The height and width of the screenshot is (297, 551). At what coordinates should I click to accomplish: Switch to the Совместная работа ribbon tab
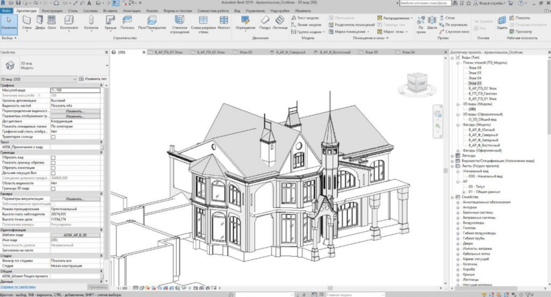[214, 10]
